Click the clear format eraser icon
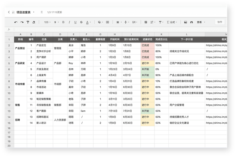Viewport: 236px width, 157px height. [x=34, y=22]
